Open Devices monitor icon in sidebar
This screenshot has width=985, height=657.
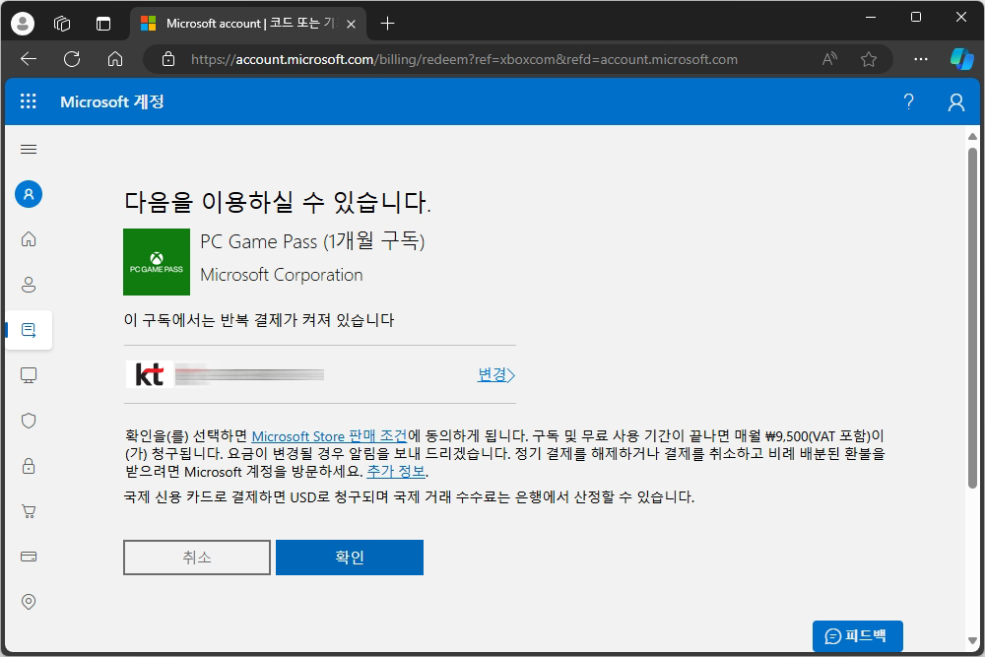point(29,375)
